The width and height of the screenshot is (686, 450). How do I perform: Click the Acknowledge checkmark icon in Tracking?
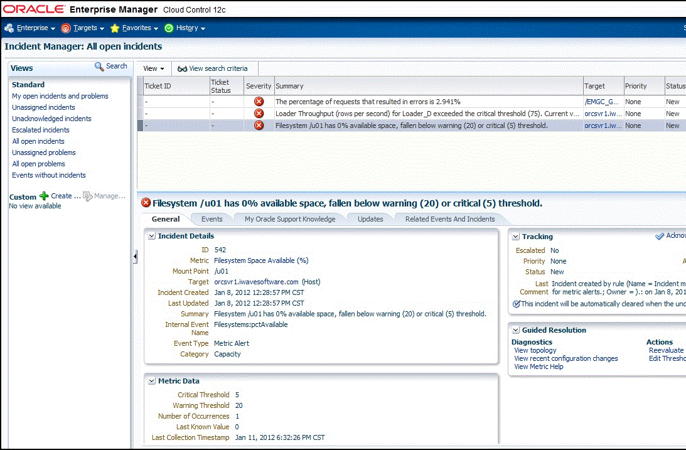point(659,236)
